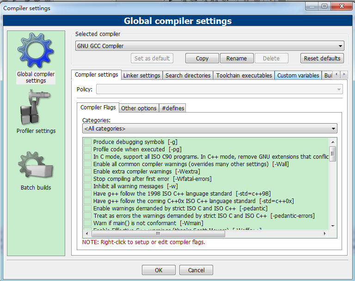Click flags list scroll up arrow
The width and height of the screenshot is (355, 281).
[x=333, y=142]
